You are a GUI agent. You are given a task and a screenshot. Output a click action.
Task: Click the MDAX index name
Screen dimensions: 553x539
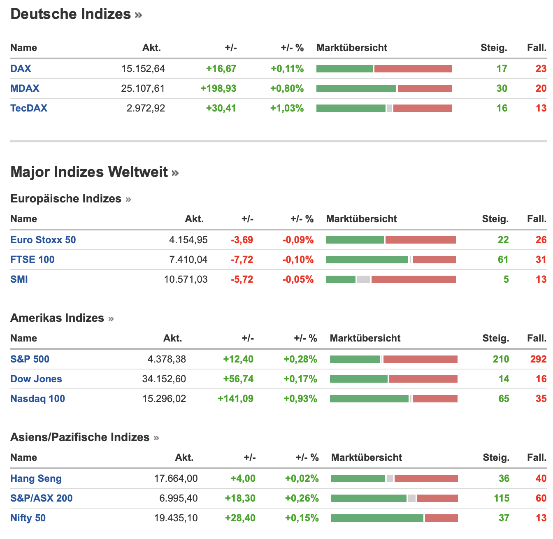(25, 88)
